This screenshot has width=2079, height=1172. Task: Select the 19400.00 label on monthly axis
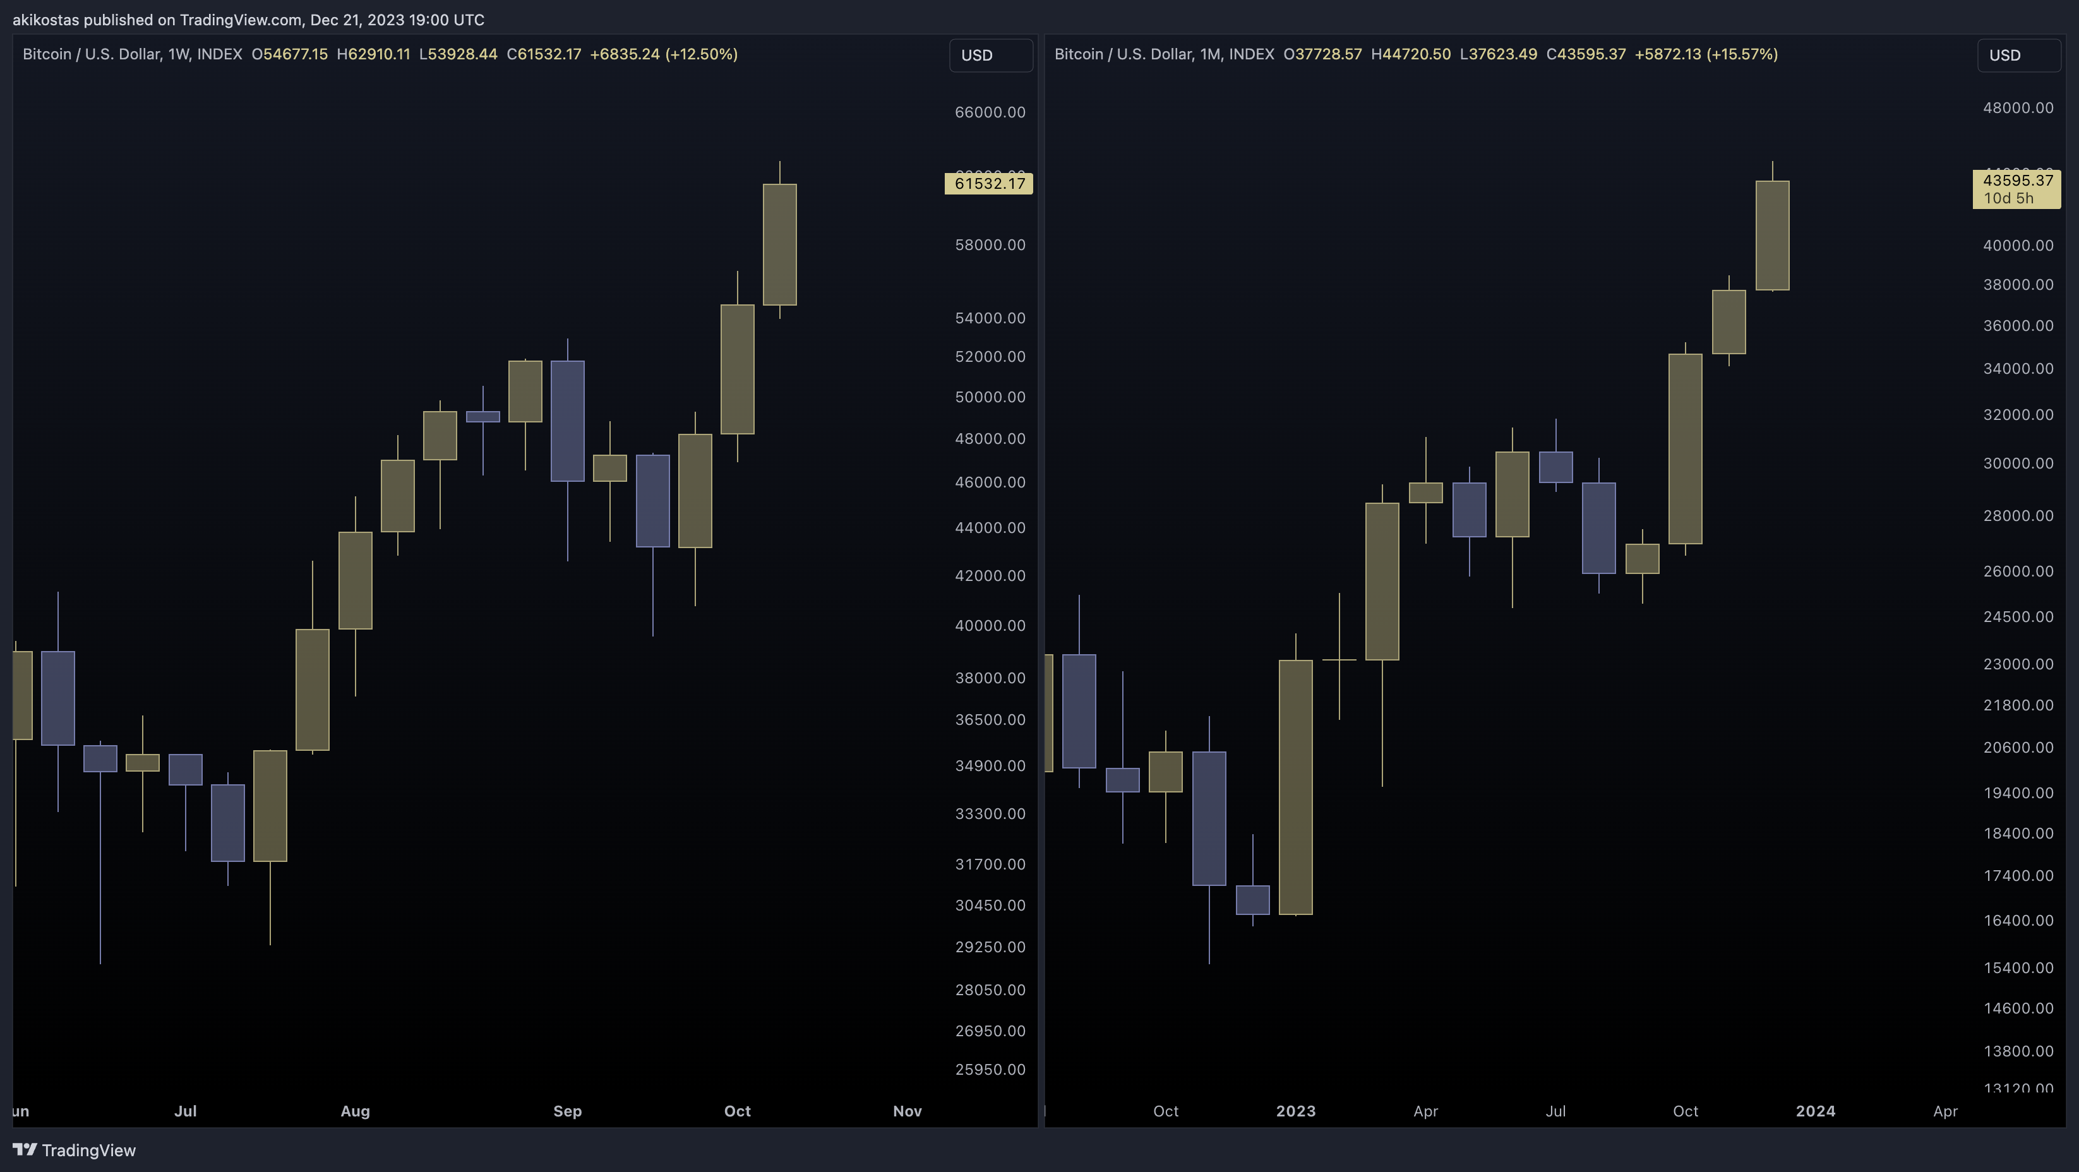click(x=2018, y=792)
